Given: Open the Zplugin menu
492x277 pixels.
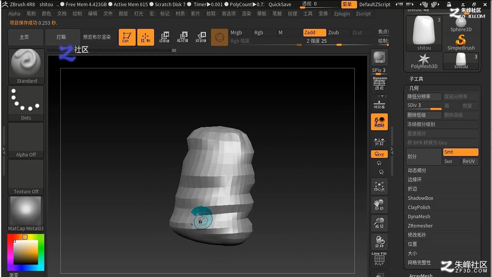Looking at the screenshot, I should 342,13.
